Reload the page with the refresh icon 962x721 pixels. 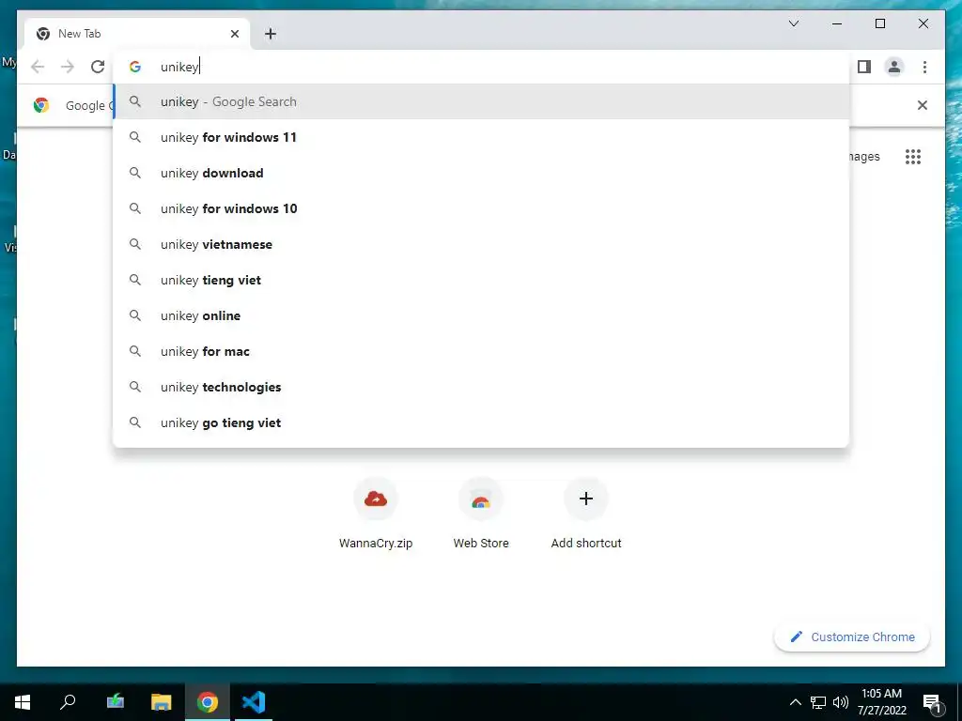[98, 67]
